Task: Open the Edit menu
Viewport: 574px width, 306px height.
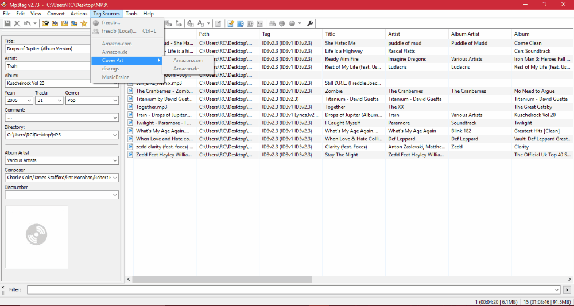Action: (20, 14)
